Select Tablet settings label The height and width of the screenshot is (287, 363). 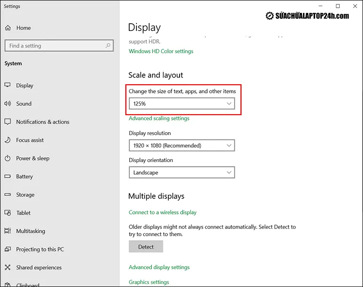(23, 213)
